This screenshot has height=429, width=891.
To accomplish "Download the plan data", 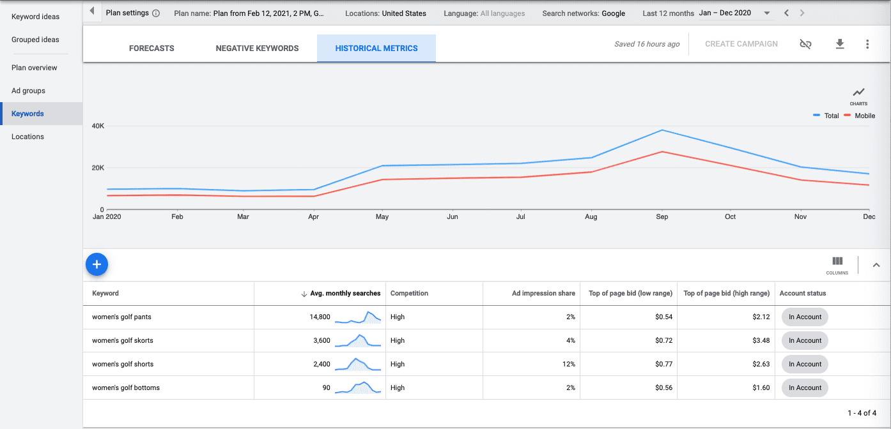I will click(x=840, y=43).
